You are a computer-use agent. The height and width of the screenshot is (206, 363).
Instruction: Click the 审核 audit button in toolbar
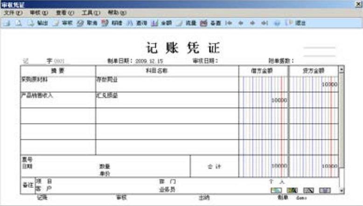pyautogui.click(x=63, y=23)
